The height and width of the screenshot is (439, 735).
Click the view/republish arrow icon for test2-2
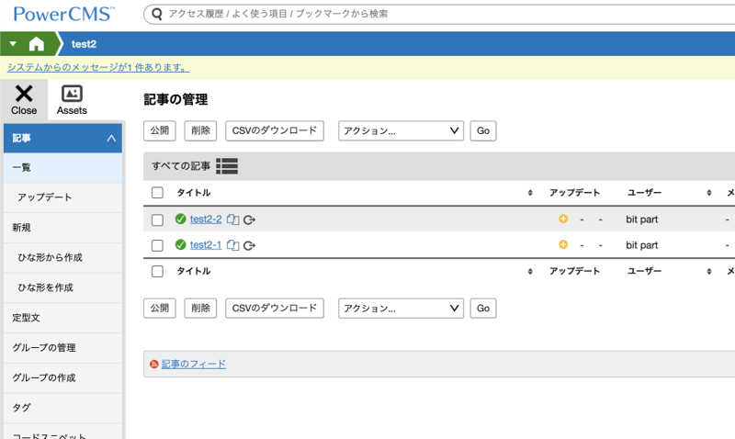[x=249, y=219]
